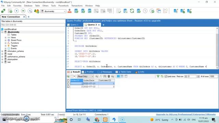Switch to text view icon in results

coord(126,76)
